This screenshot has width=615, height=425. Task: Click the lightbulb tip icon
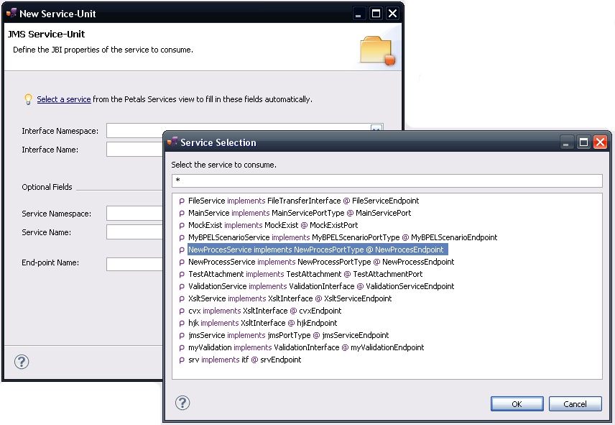[x=28, y=99]
